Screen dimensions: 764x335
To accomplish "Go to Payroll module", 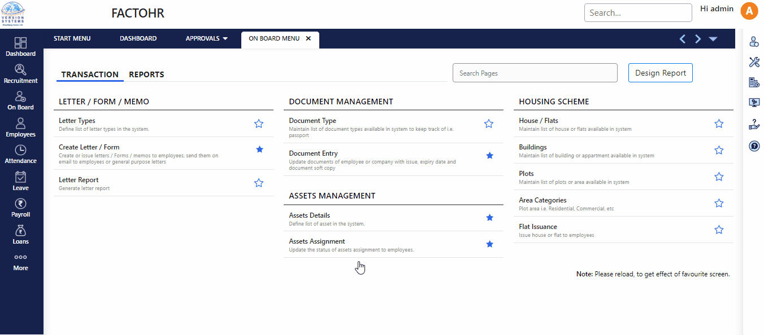I will coord(20,208).
